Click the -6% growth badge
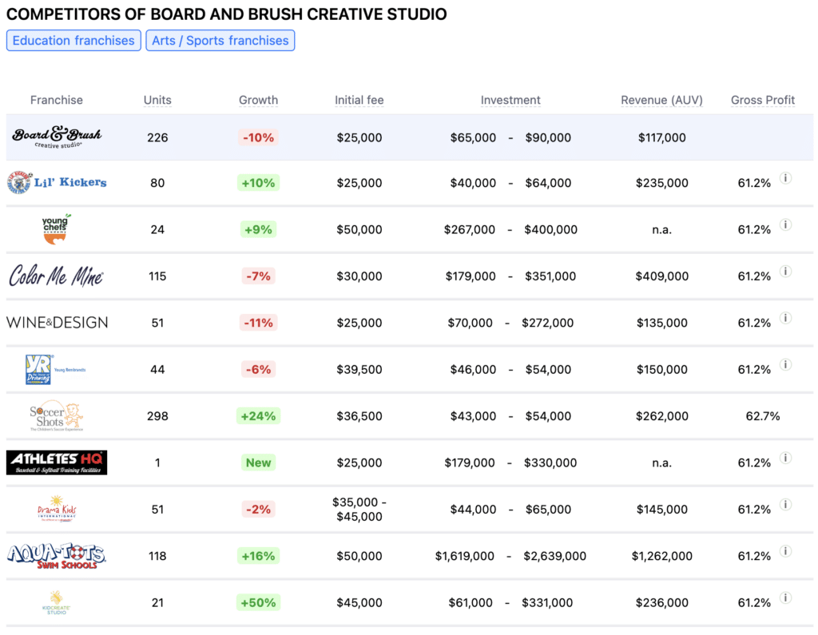Screen dimensions: 818x635 [x=258, y=369]
